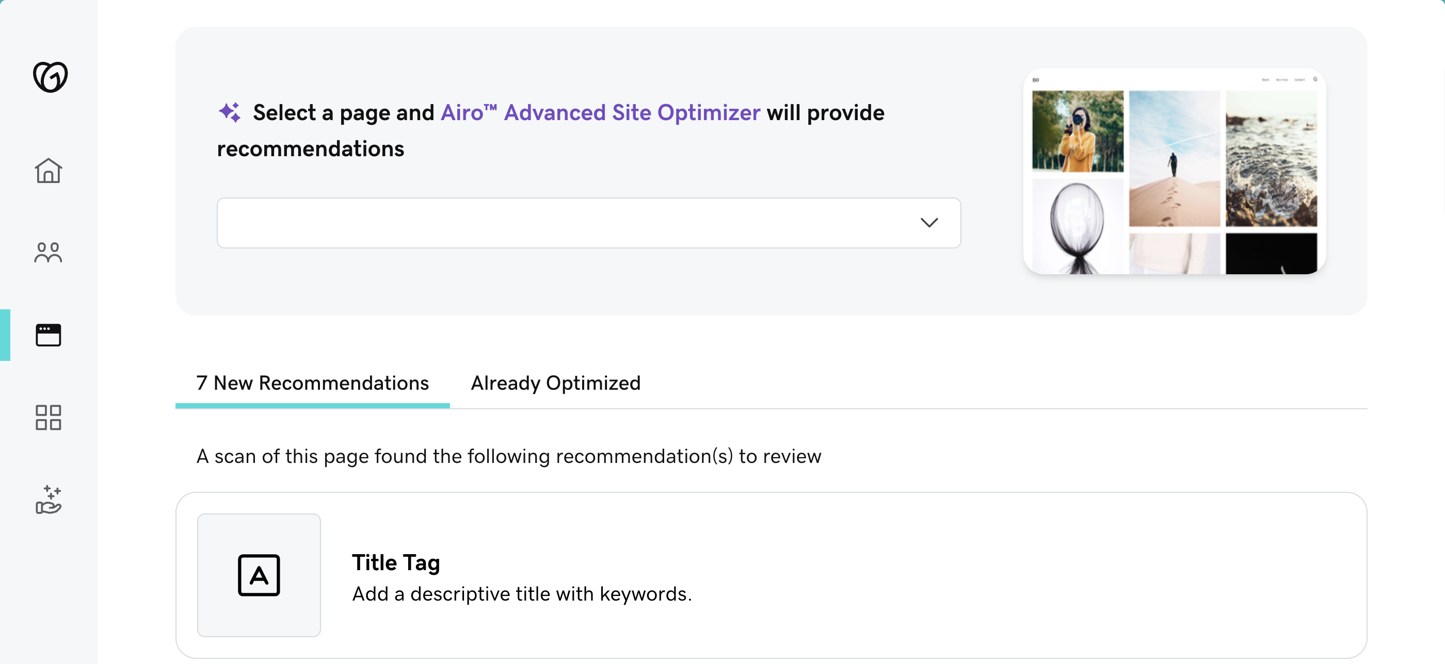Open the Home sidebar icon
The width and height of the screenshot is (1445, 664).
[x=48, y=170]
